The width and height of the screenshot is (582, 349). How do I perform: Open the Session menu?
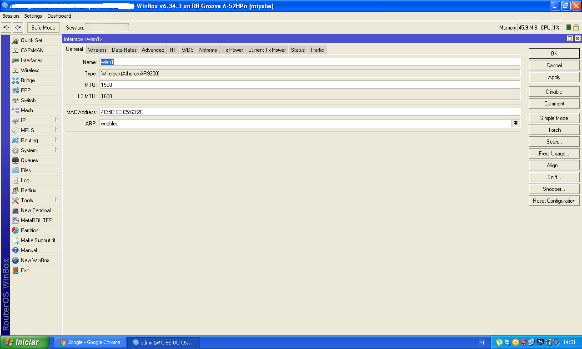[x=11, y=16]
